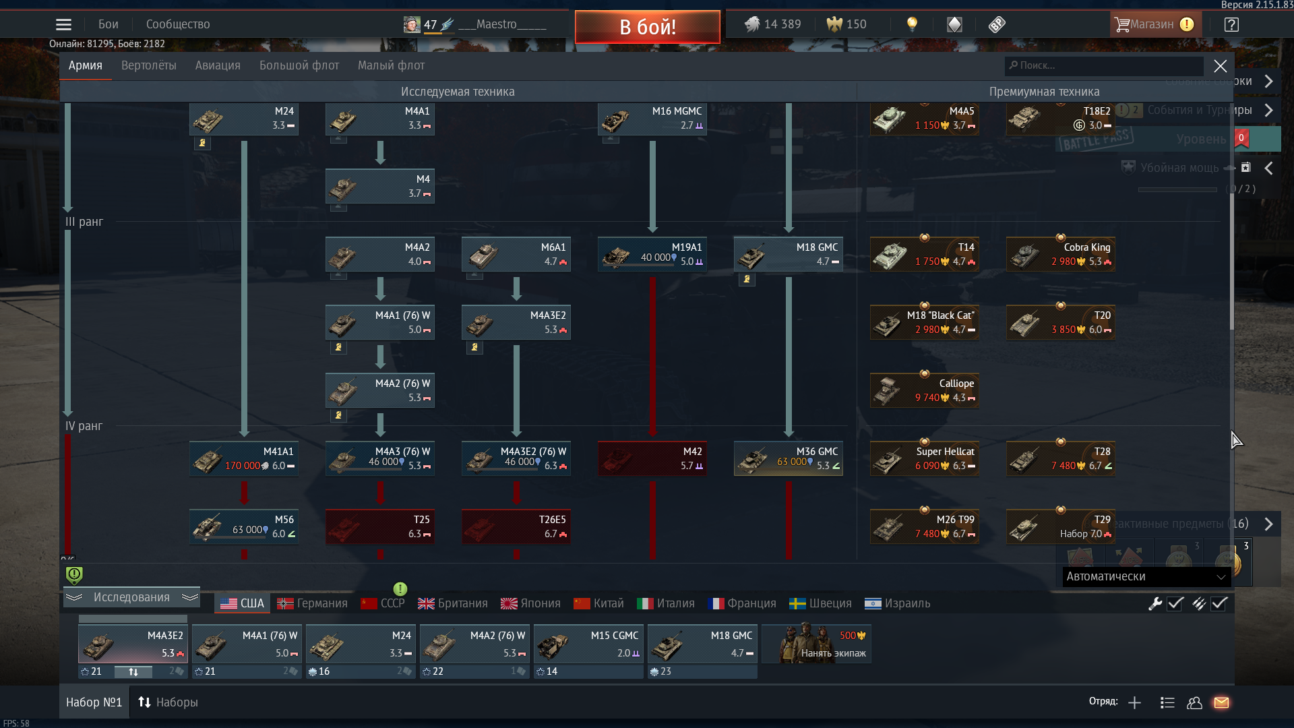Expand the topmost chevron on right sidebar

[x=1268, y=81]
